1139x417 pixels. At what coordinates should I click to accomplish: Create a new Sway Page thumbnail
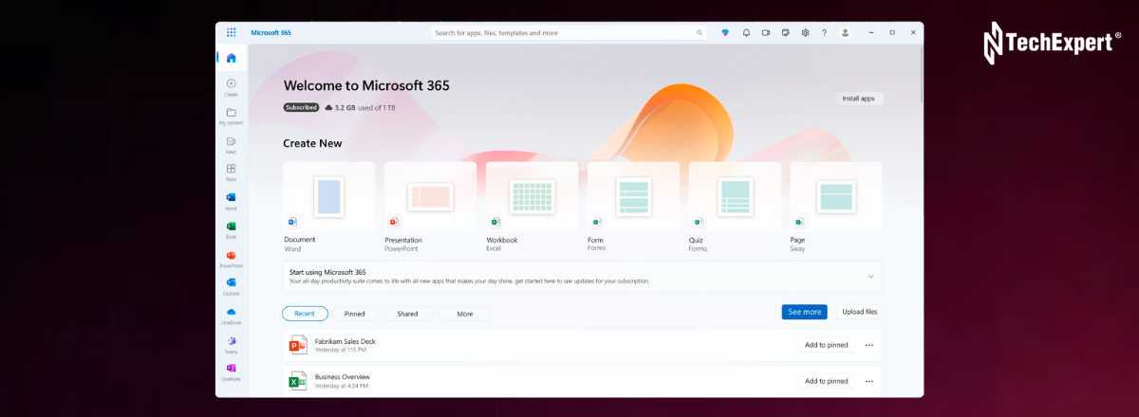(x=836, y=196)
